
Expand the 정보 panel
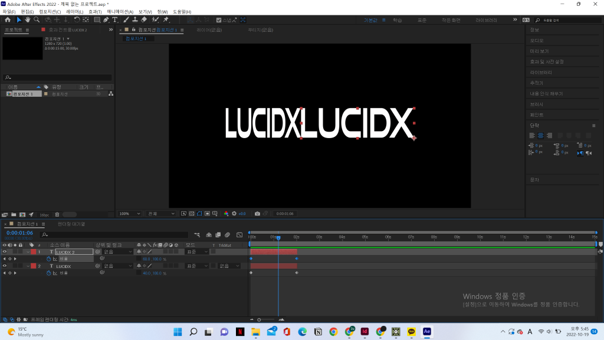(534, 30)
